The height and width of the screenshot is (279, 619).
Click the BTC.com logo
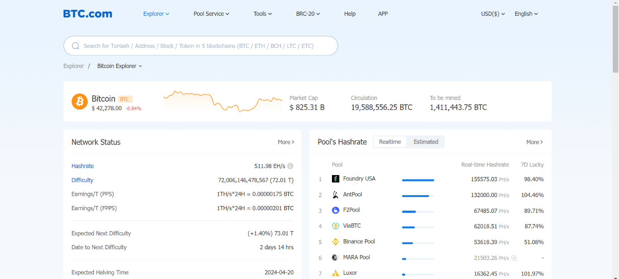point(88,14)
